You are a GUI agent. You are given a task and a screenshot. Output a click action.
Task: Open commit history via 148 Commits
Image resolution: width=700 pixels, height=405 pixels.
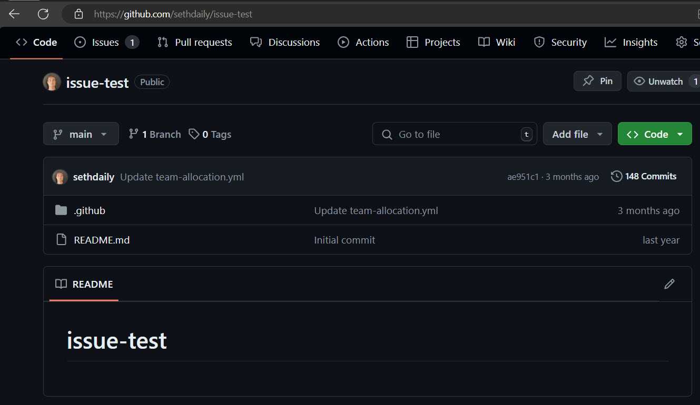(644, 177)
